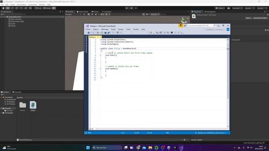Open the Account dropdown in Unity
269x151 pixels.
237,8
